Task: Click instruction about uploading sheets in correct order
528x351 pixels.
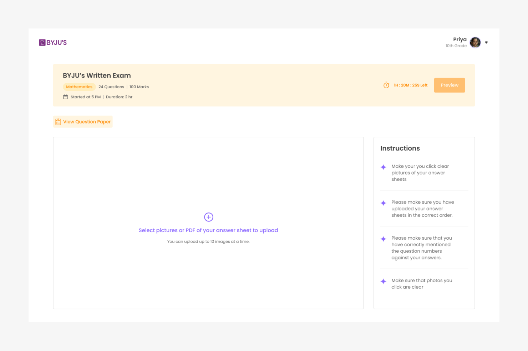Action: tap(423, 209)
